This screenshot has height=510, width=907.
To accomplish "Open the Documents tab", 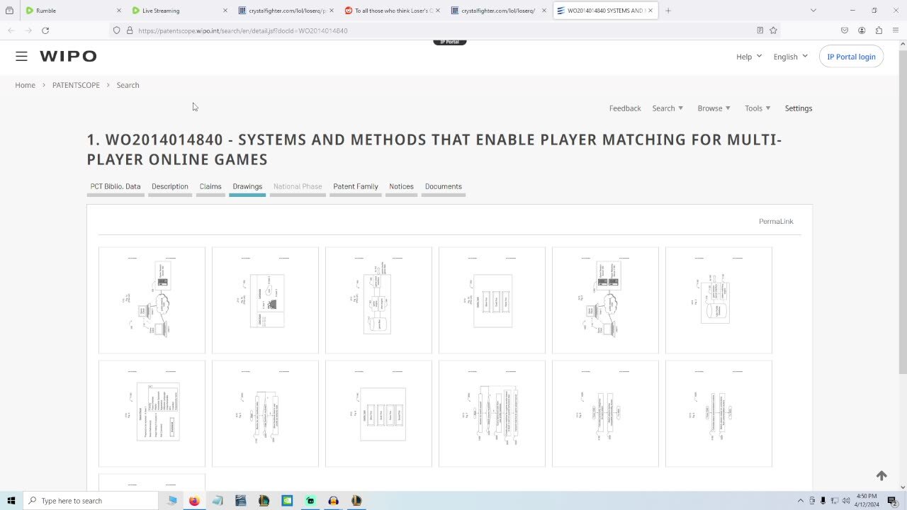I will click(444, 186).
